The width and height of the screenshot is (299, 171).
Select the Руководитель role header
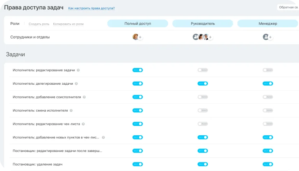click(202, 24)
